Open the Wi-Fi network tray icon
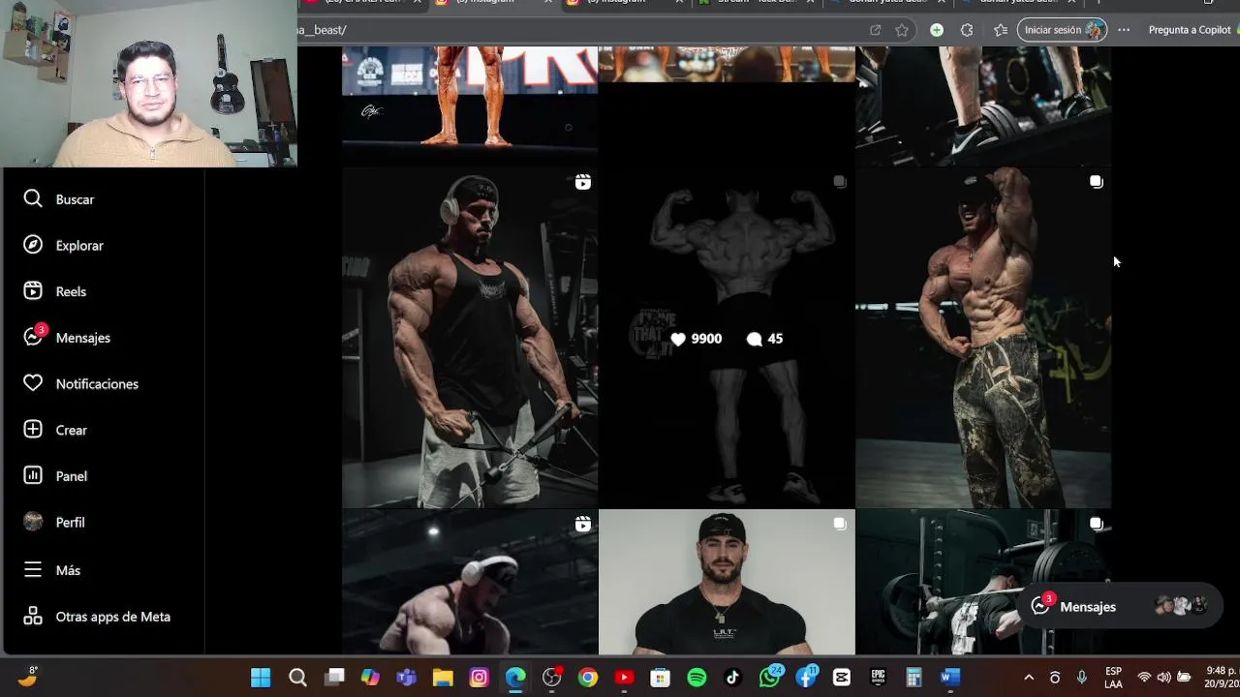Screen dimensions: 1240x697 [1144, 678]
